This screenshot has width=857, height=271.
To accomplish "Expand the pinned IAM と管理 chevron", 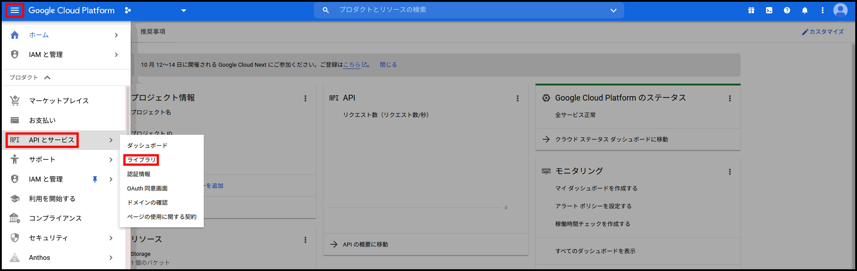I will click(x=111, y=179).
